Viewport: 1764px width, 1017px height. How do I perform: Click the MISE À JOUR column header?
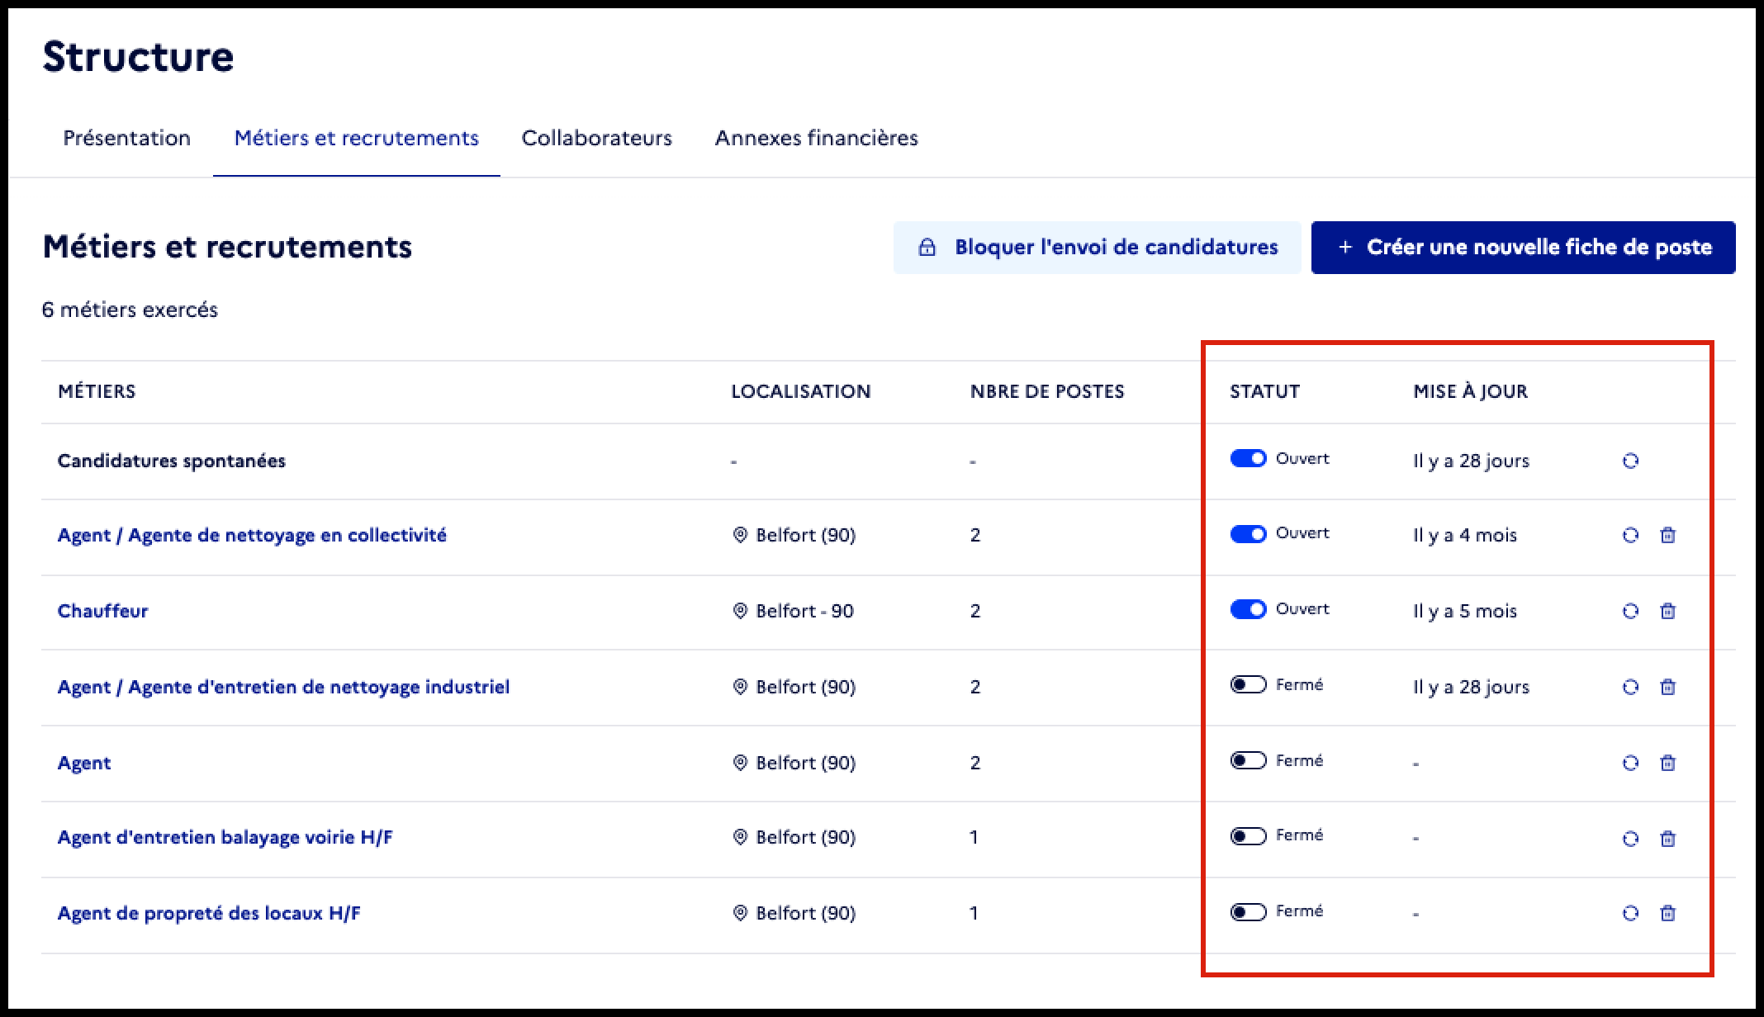[1470, 391]
